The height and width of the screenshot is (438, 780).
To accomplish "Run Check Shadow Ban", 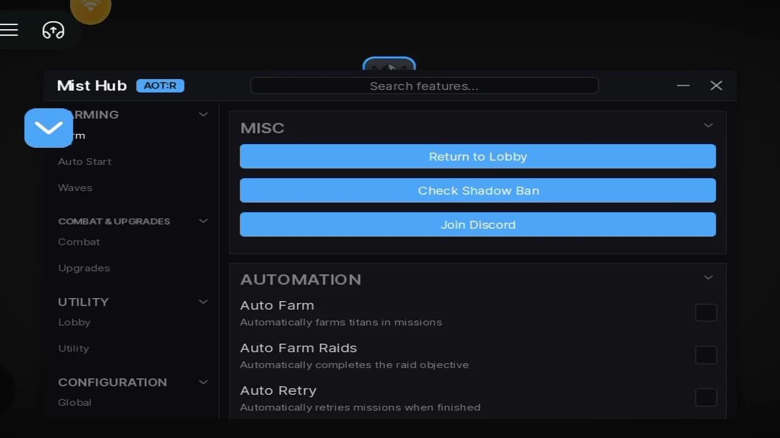I will click(478, 190).
